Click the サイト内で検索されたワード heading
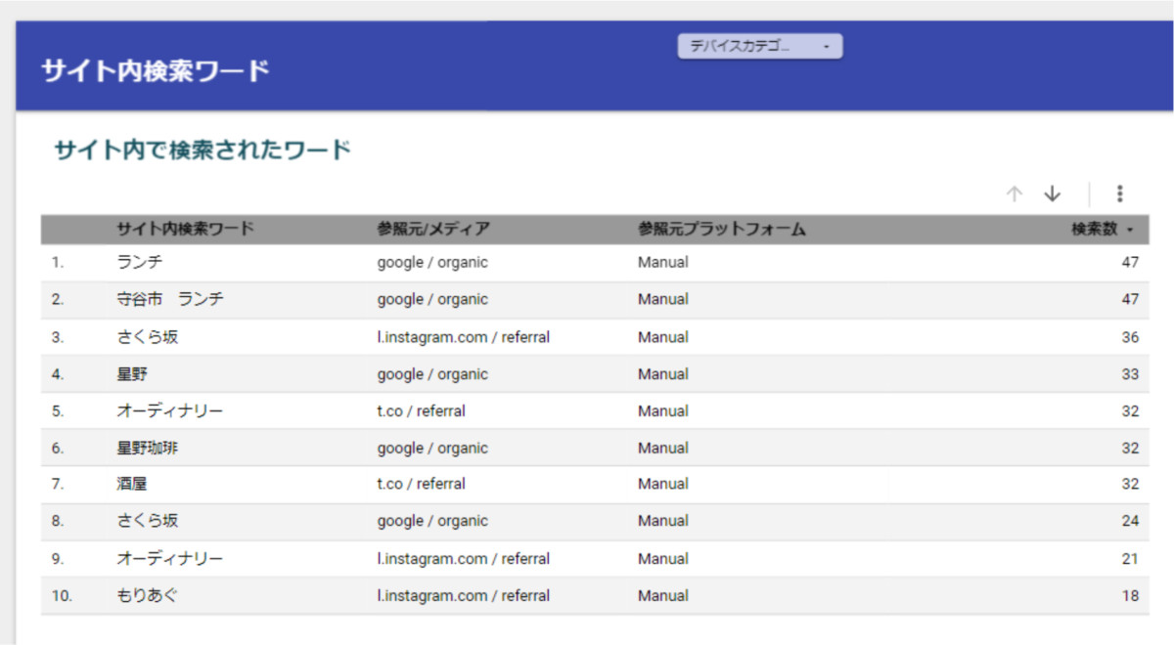The height and width of the screenshot is (645, 1174). click(203, 150)
